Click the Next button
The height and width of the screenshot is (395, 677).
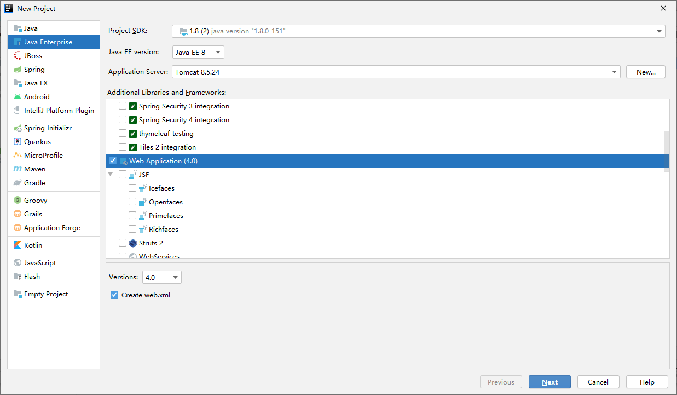(549, 382)
